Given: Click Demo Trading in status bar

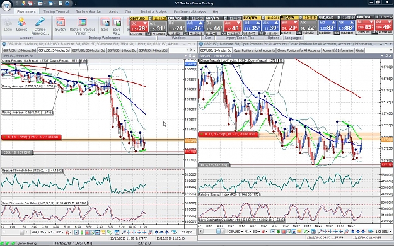Looking at the screenshot, I should point(27,243).
